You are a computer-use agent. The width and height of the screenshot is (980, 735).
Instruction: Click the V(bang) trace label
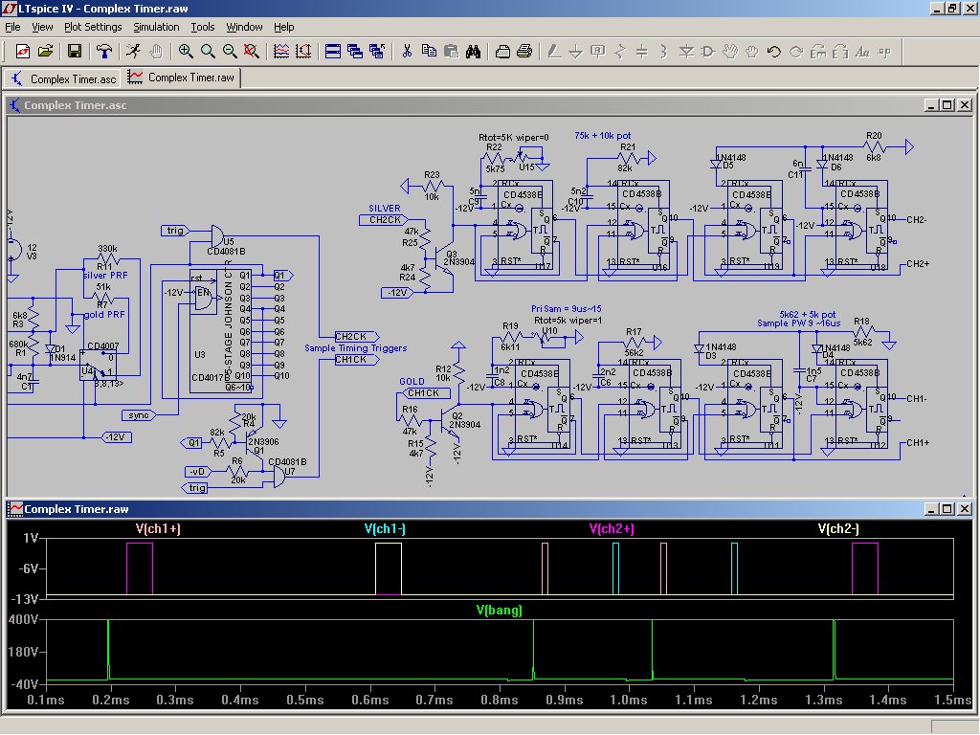500,610
